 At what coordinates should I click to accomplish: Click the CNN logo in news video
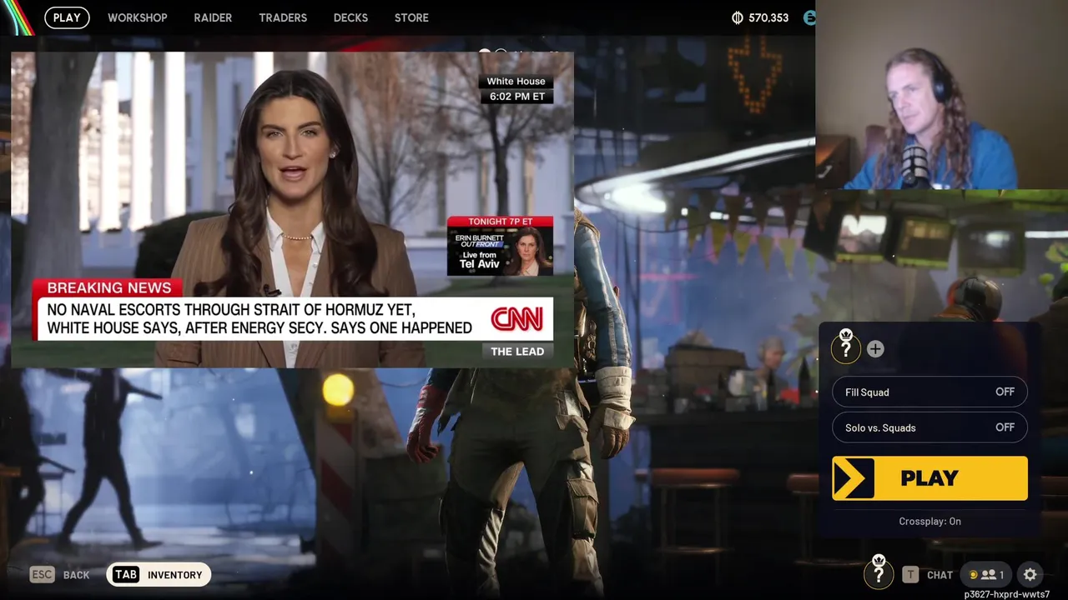tap(517, 319)
